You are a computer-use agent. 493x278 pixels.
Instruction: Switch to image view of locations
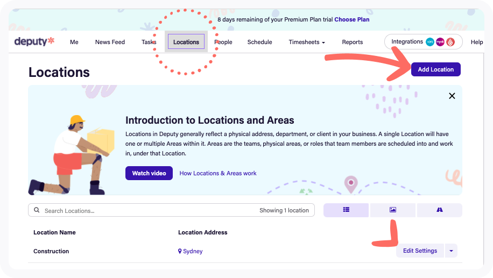coord(392,210)
